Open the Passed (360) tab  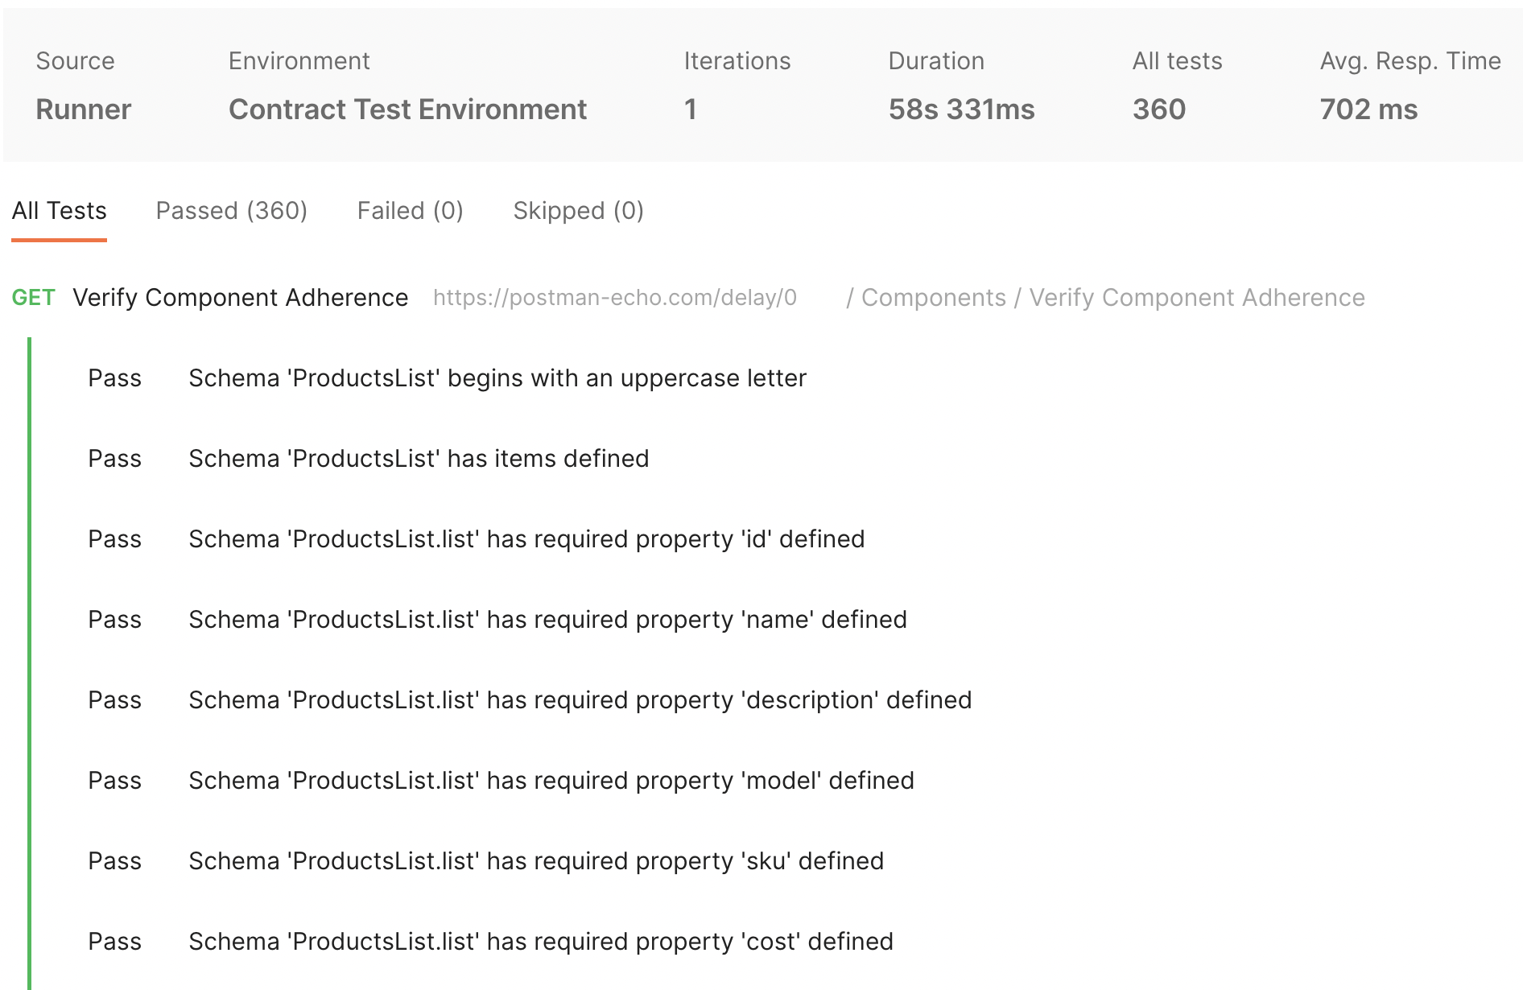tap(231, 211)
